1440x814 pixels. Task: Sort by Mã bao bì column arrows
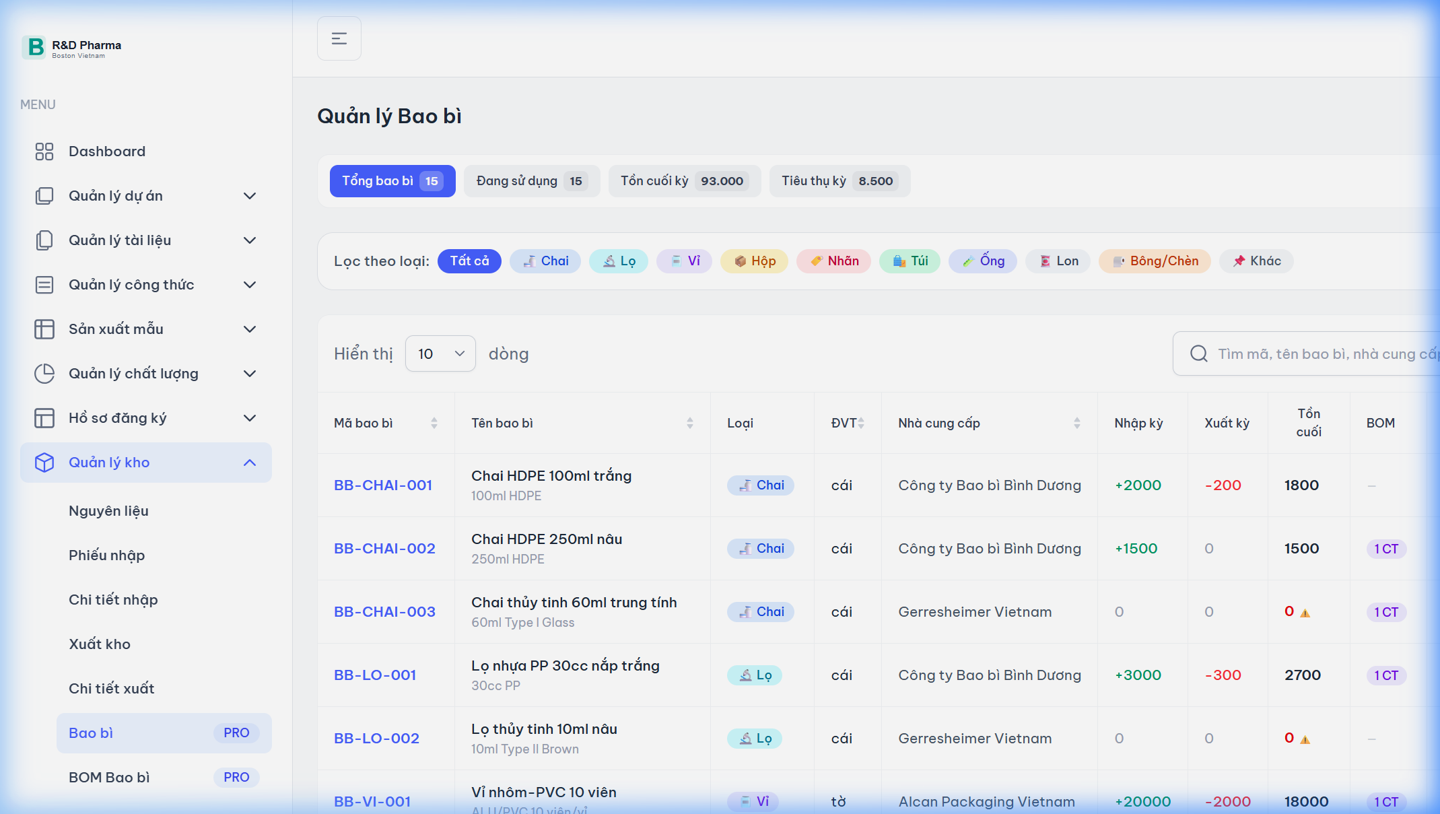click(434, 423)
